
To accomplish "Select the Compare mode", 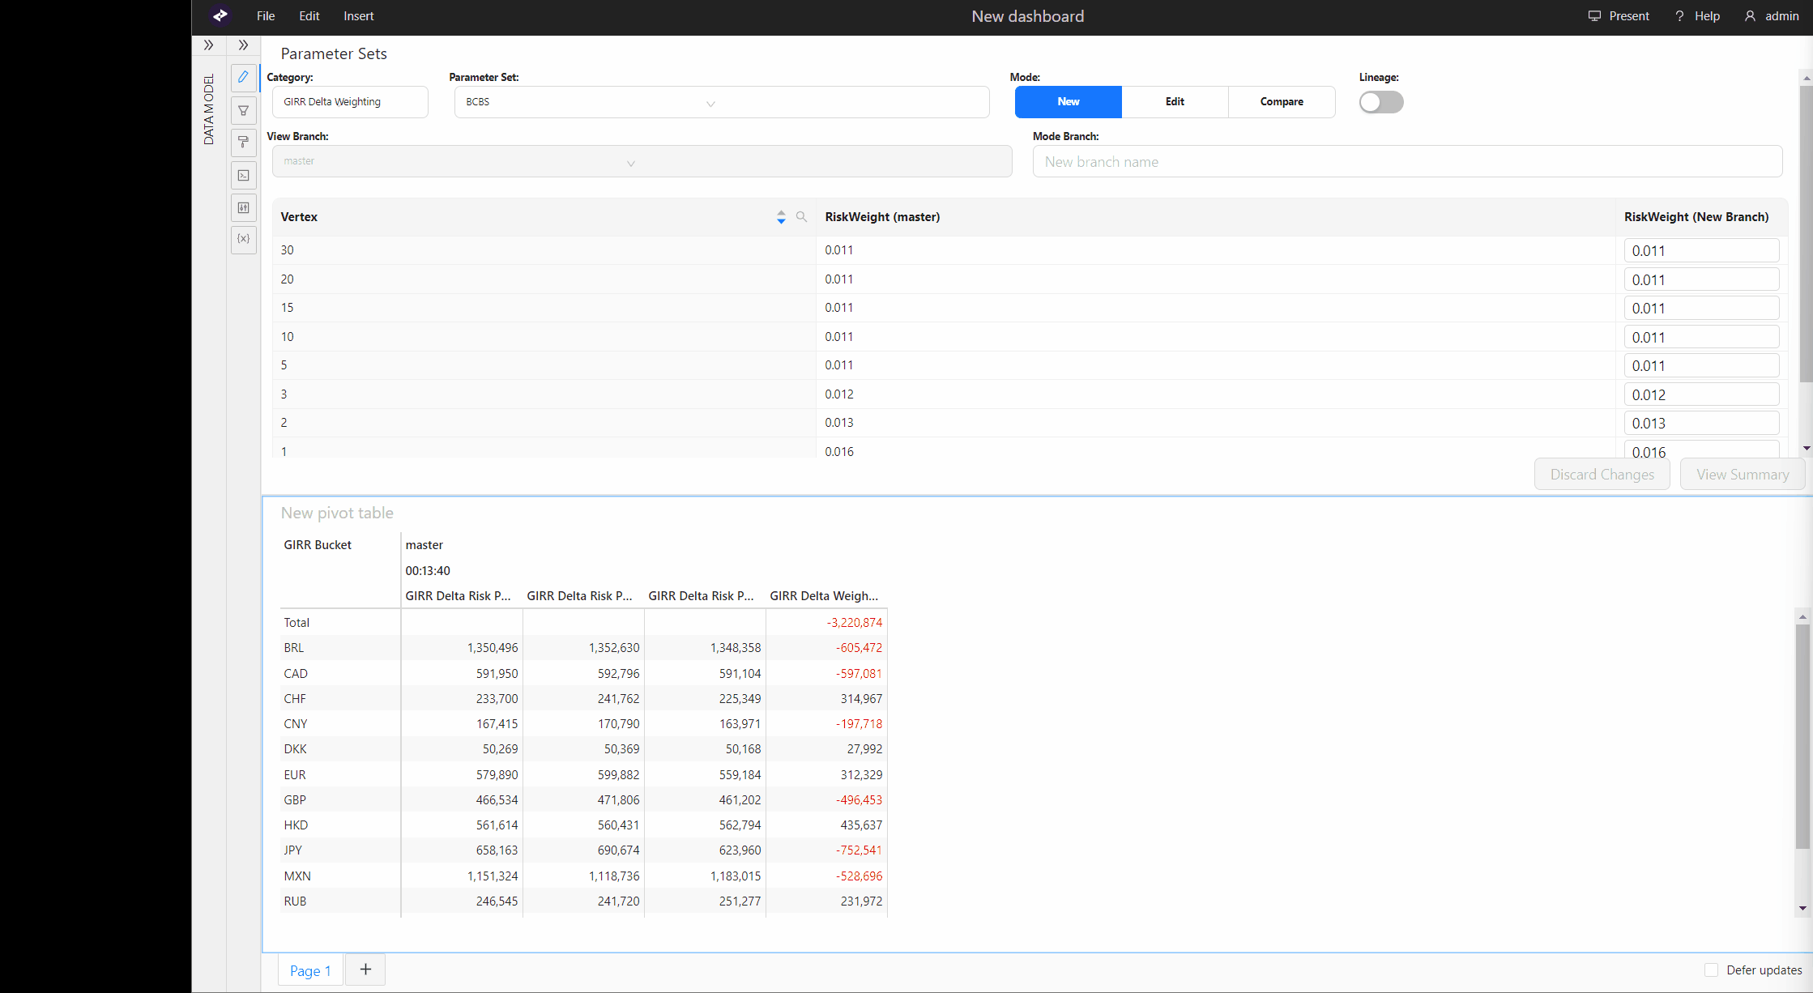I will point(1282,102).
